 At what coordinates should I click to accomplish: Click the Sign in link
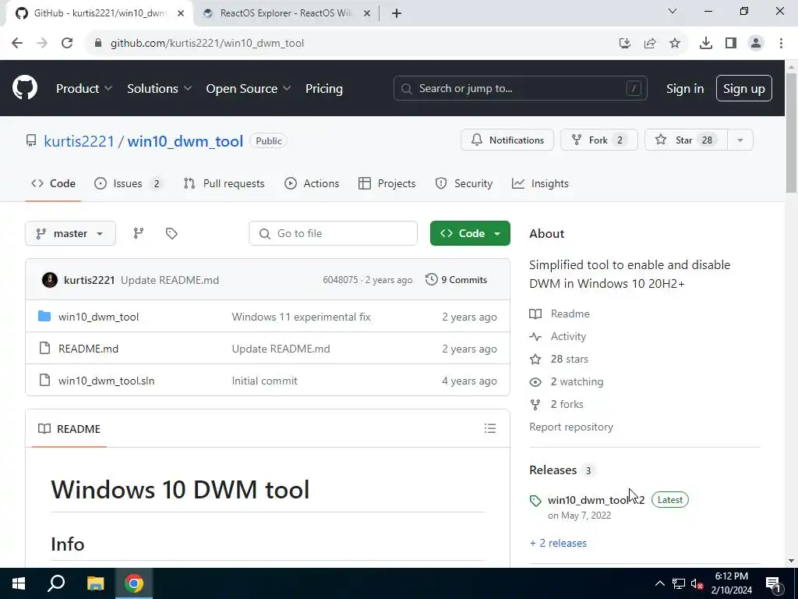(x=685, y=89)
